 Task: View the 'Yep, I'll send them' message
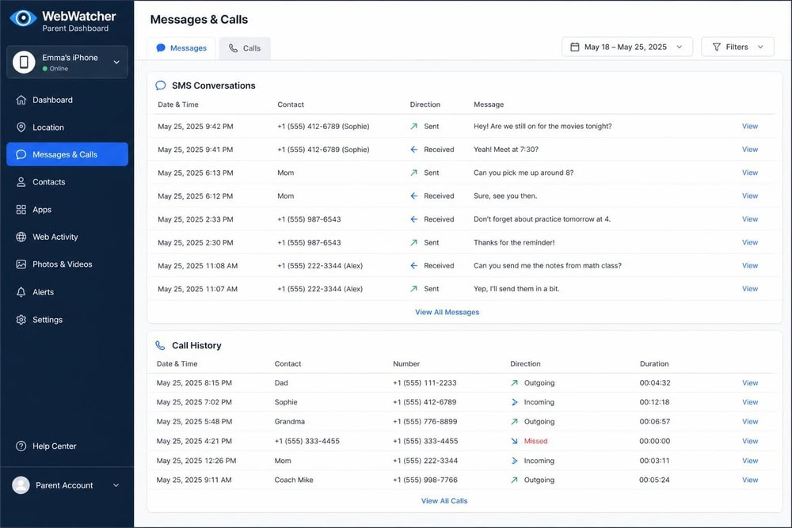tap(749, 289)
